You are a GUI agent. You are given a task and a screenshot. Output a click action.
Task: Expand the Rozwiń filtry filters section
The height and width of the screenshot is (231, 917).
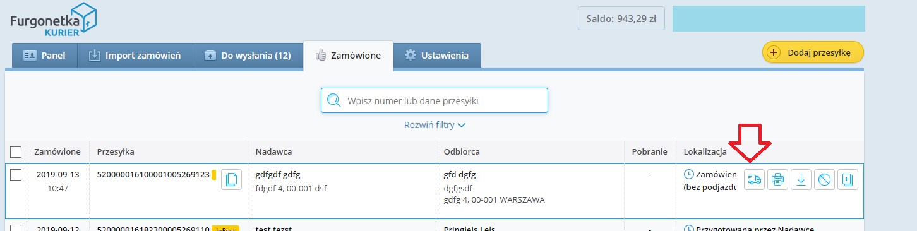pos(435,125)
